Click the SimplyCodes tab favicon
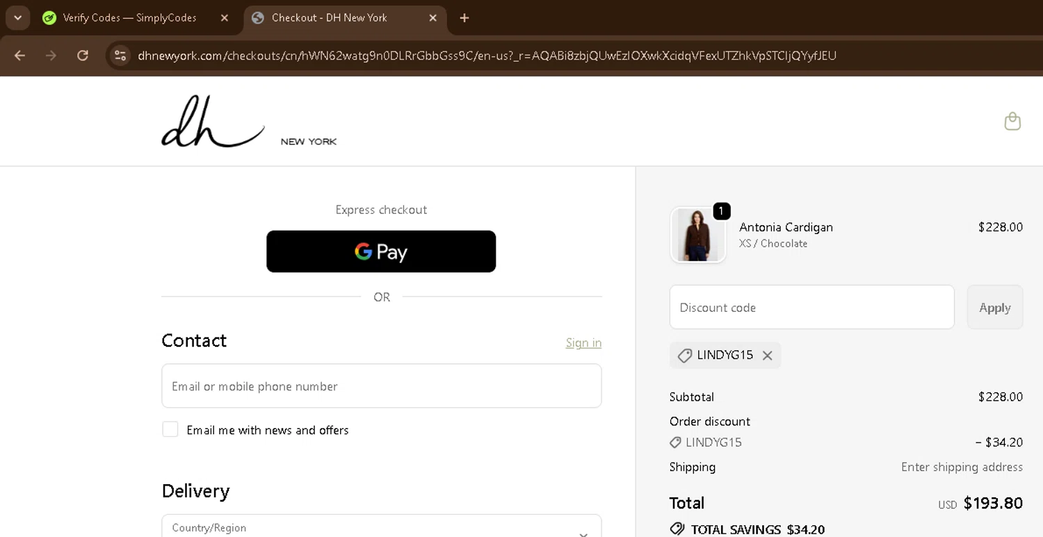 [49, 18]
